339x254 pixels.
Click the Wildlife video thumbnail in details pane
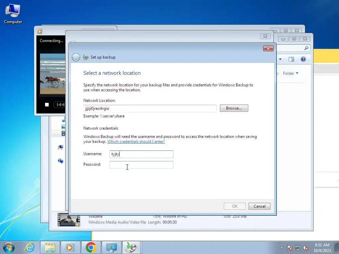coord(69,220)
